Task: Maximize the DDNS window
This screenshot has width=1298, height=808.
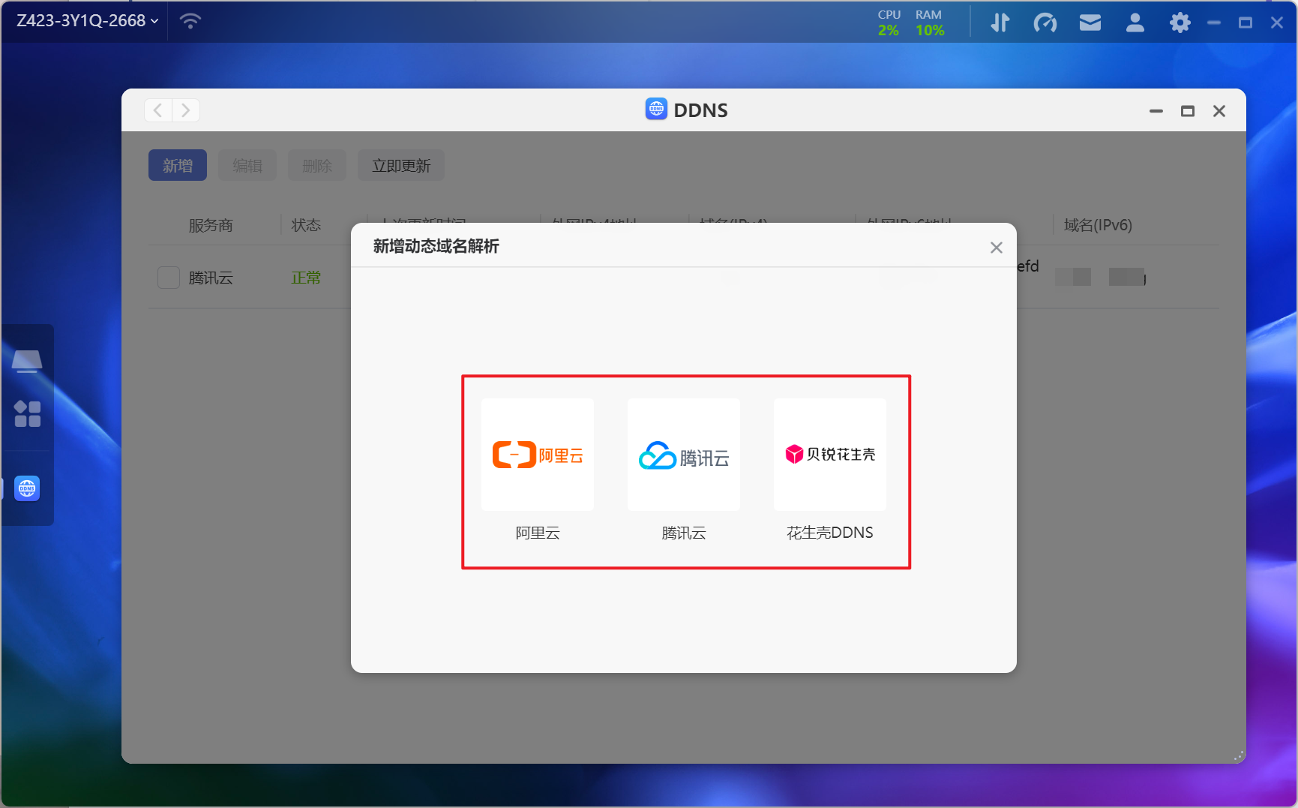Action: pos(1188,111)
